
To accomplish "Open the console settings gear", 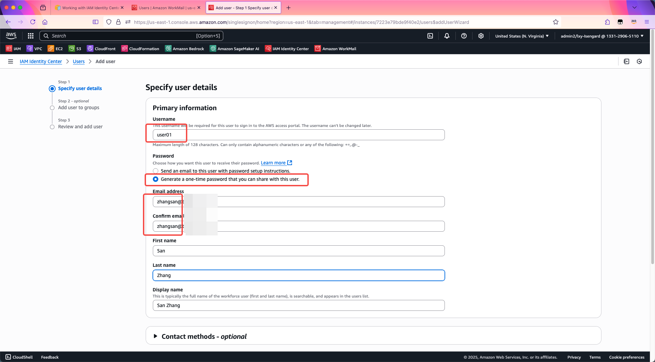I will click(481, 36).
